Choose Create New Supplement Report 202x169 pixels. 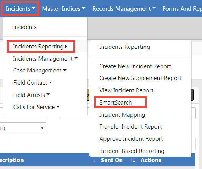[x=140, y=78]
